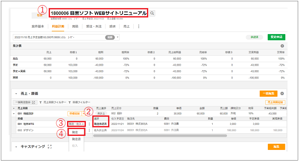Click the 仕入計上済 progress cell

pos(100,130)
